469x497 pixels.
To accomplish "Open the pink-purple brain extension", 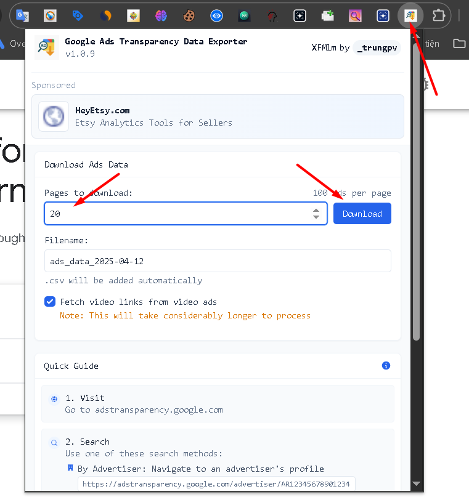I will pyautogui.click(x=161, y=15).
